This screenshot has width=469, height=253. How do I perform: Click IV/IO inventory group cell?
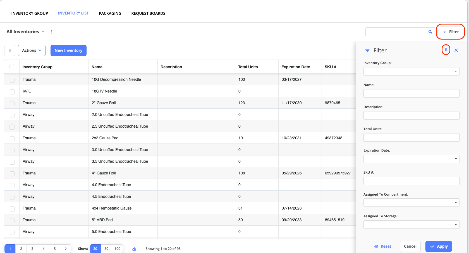(27, 91)
